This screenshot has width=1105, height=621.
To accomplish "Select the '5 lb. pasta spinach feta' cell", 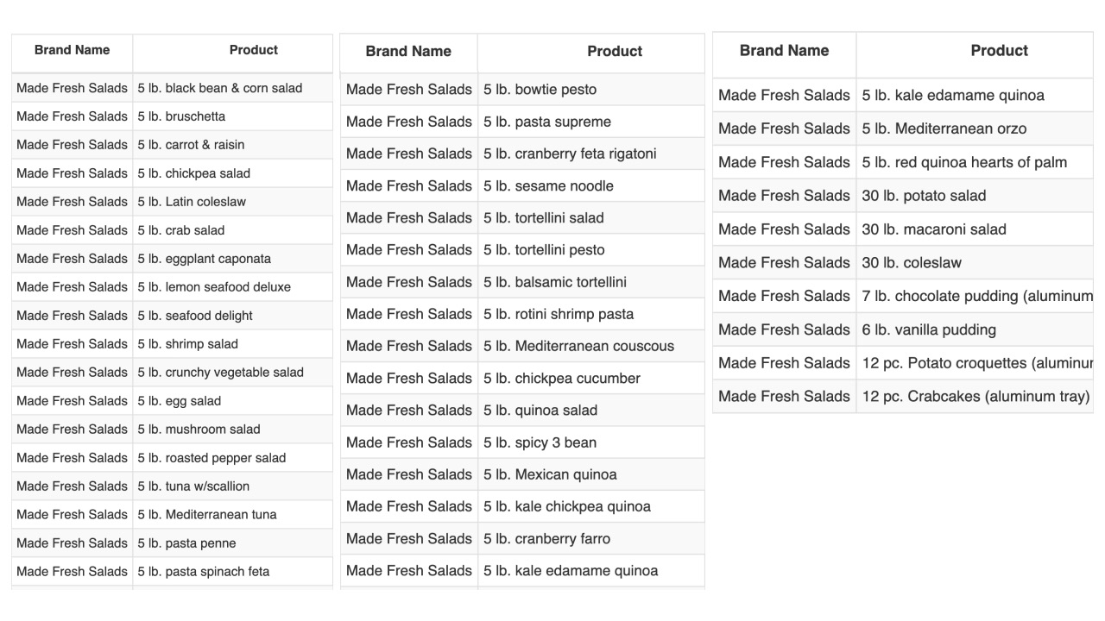I will pos(232,572).
